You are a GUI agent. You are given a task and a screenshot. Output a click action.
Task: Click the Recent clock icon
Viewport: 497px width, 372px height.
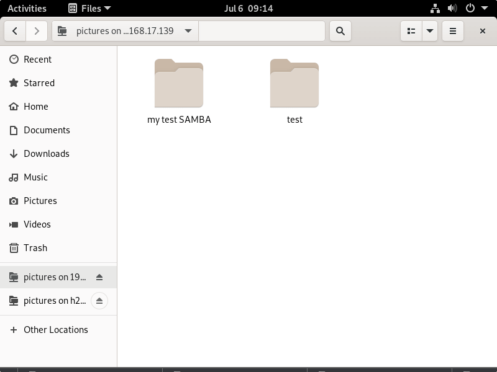(x=14, y=59)
